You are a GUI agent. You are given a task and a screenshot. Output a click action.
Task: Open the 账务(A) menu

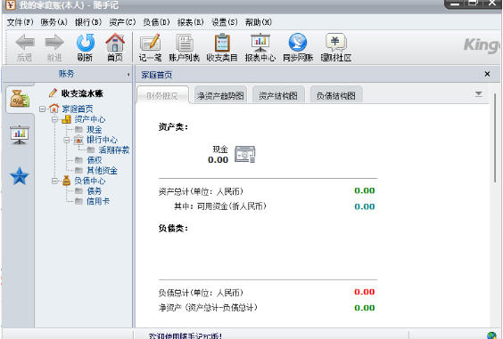tap(54, 22)
